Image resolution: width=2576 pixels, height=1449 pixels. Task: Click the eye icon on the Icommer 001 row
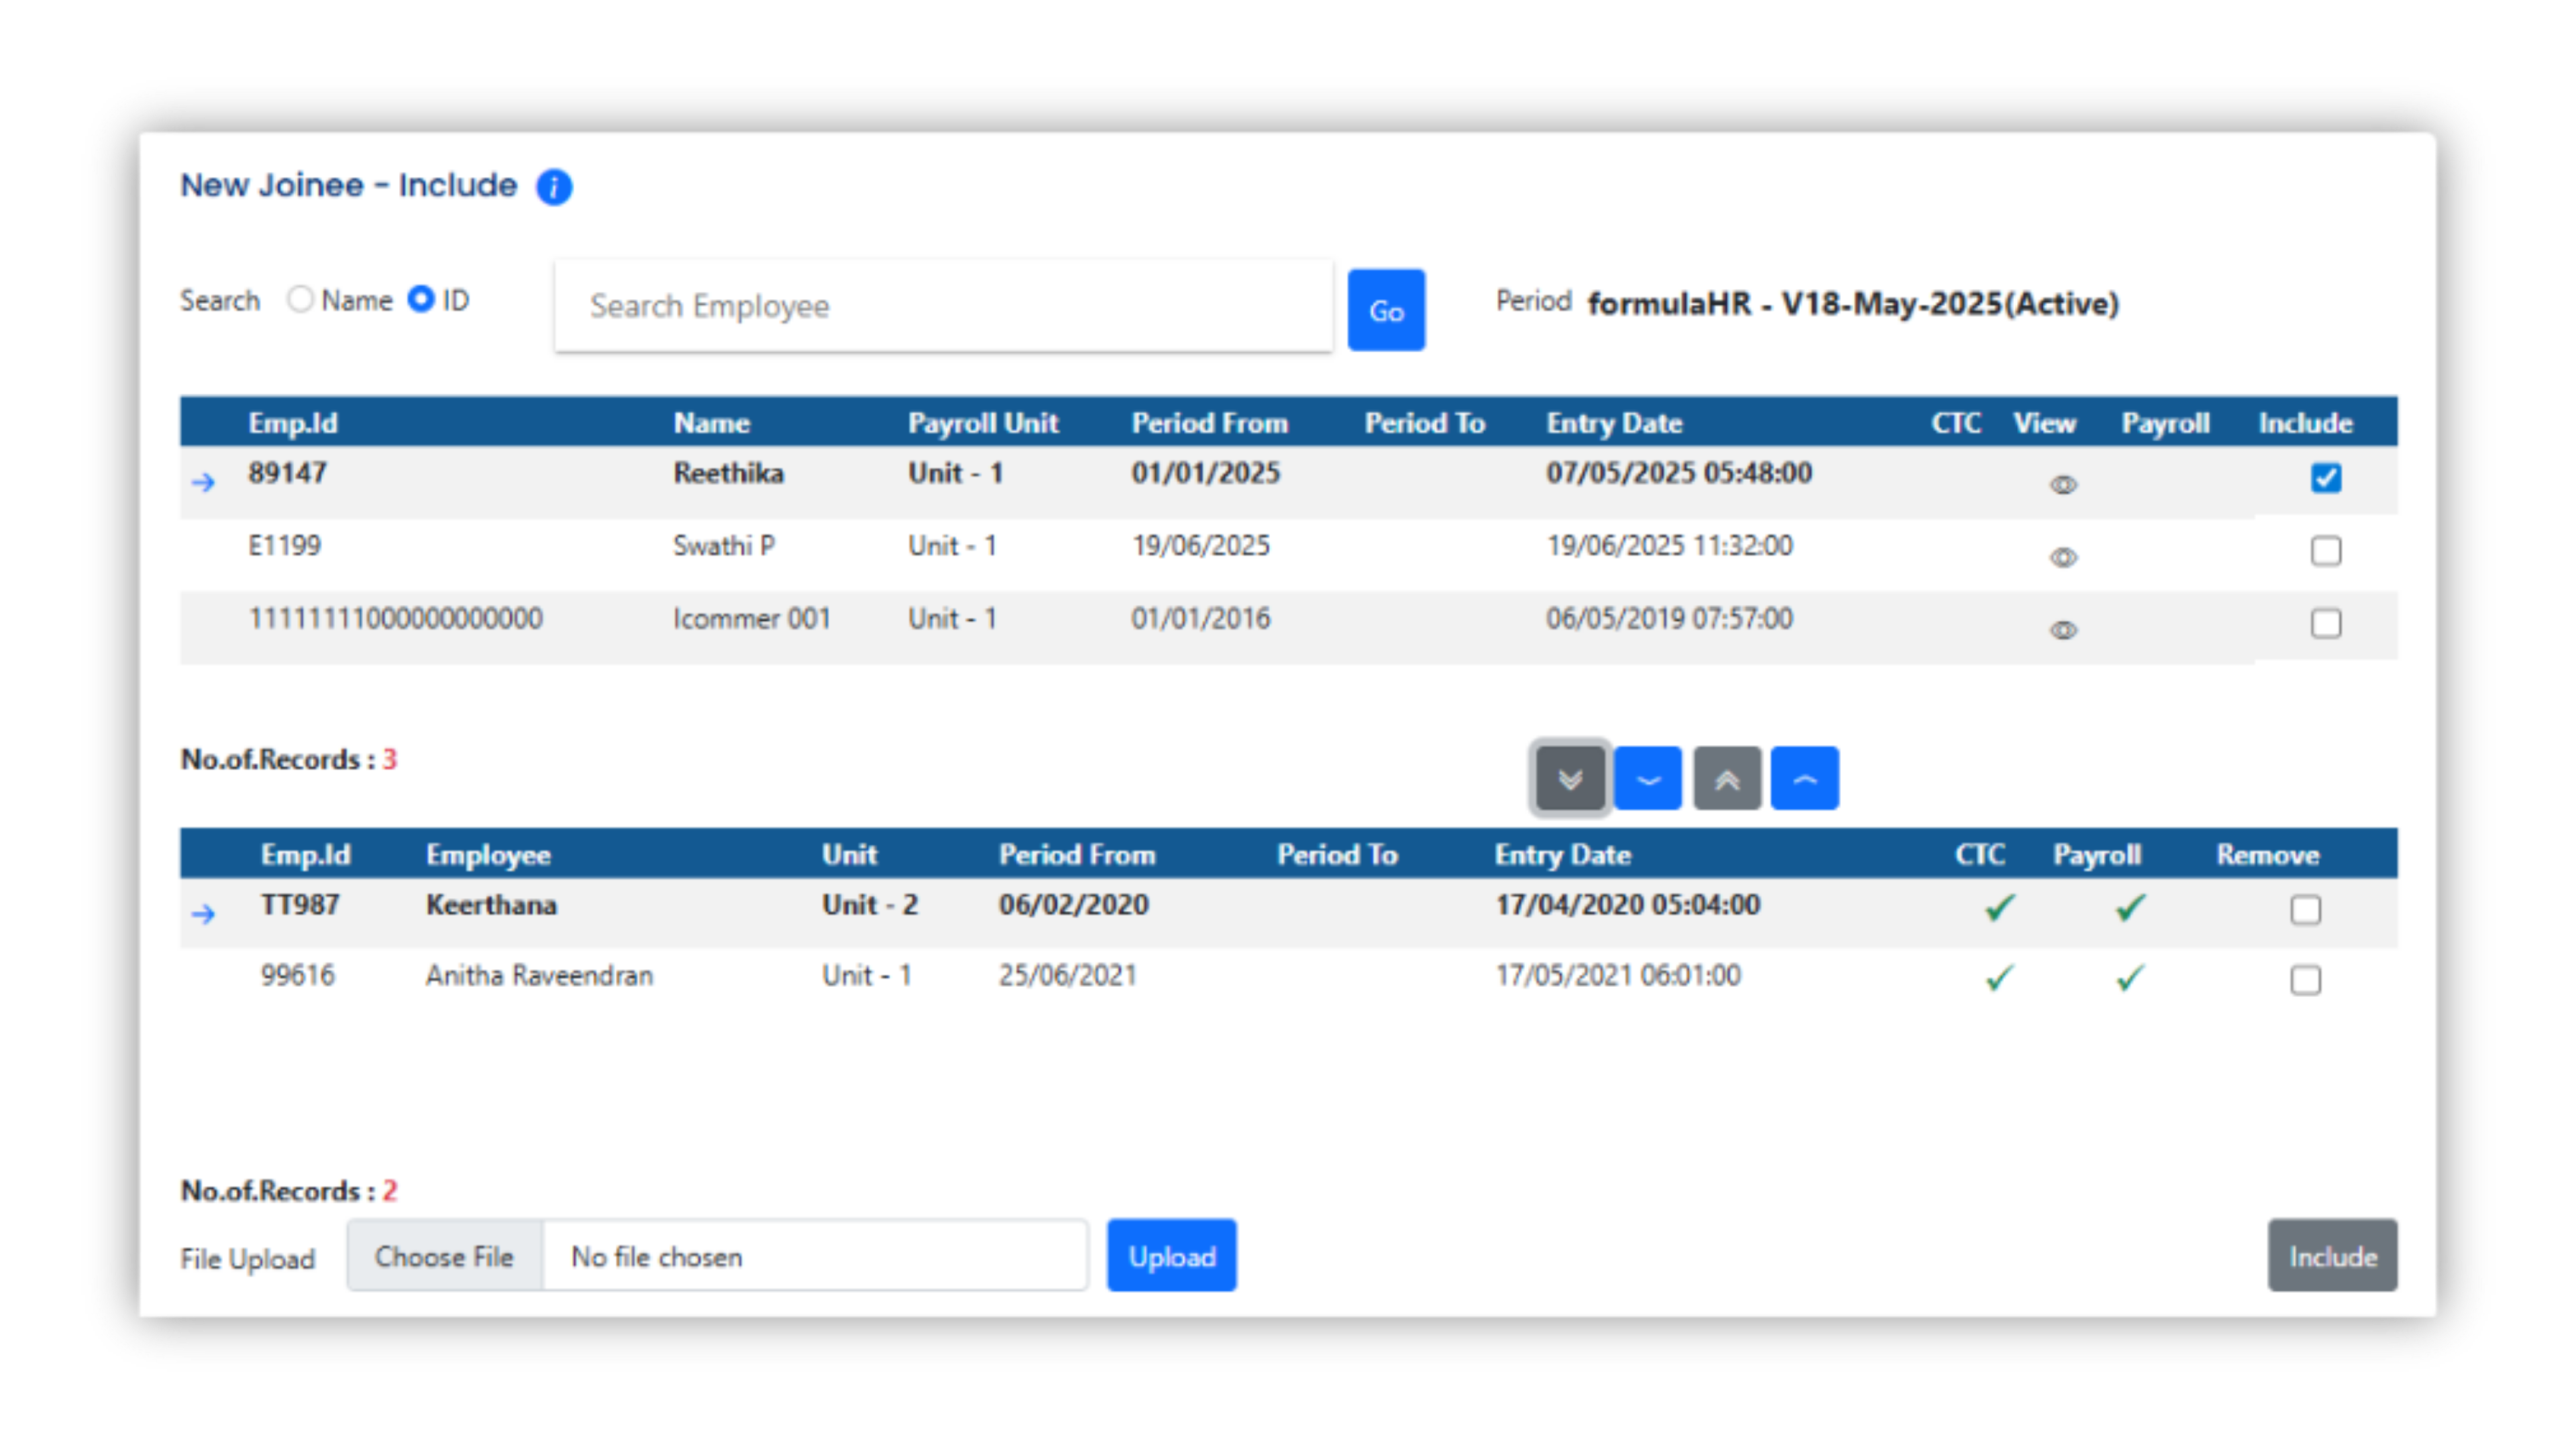coord(2063,629)
